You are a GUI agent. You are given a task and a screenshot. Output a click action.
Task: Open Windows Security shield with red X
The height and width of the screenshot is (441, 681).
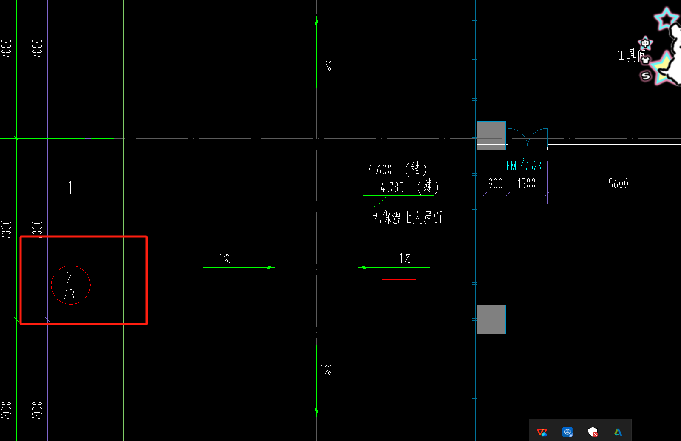click(x=593, y=432)
